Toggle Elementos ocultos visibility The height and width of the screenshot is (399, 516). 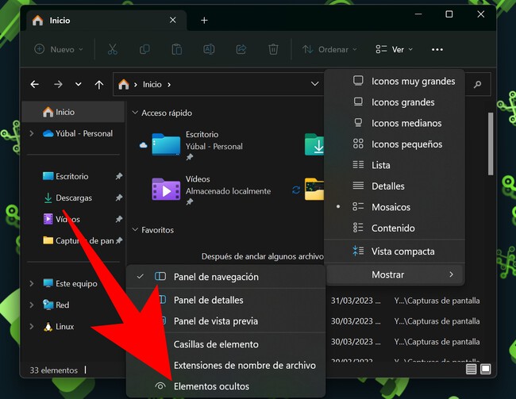coord(211,386)
